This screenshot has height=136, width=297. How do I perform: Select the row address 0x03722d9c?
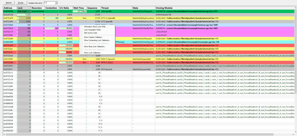[x=8, y=21]
